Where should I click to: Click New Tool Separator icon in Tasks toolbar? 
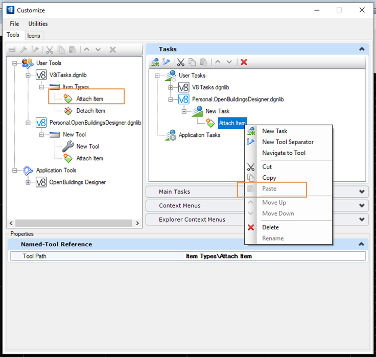166,62
